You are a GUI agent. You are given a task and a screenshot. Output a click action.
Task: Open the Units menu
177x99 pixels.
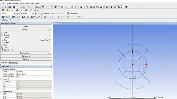27,4
